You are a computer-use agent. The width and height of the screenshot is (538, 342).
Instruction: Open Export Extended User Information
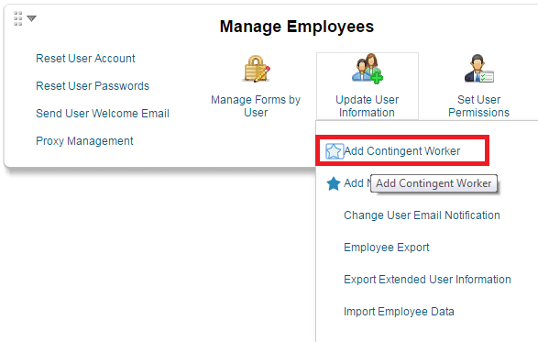click(x=427, y=280)
